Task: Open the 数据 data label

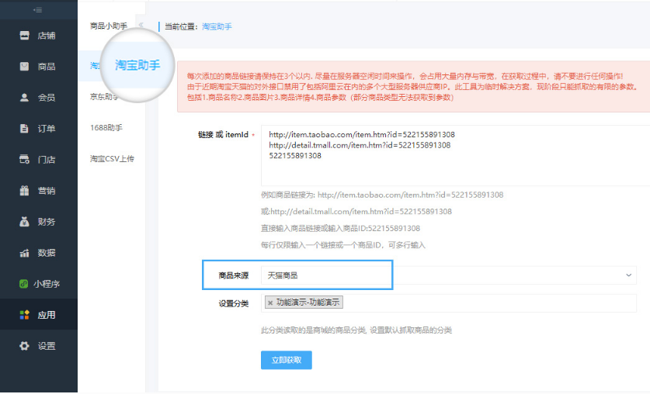Action: (x=47, y=253)
